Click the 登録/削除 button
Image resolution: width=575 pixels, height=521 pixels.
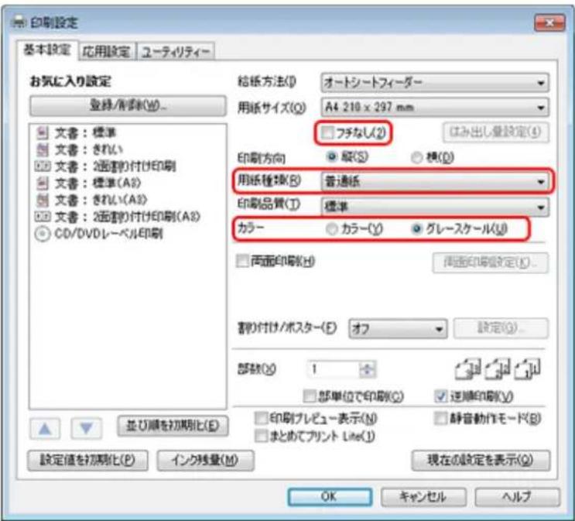pyautogui.click(x=128, y=106)
